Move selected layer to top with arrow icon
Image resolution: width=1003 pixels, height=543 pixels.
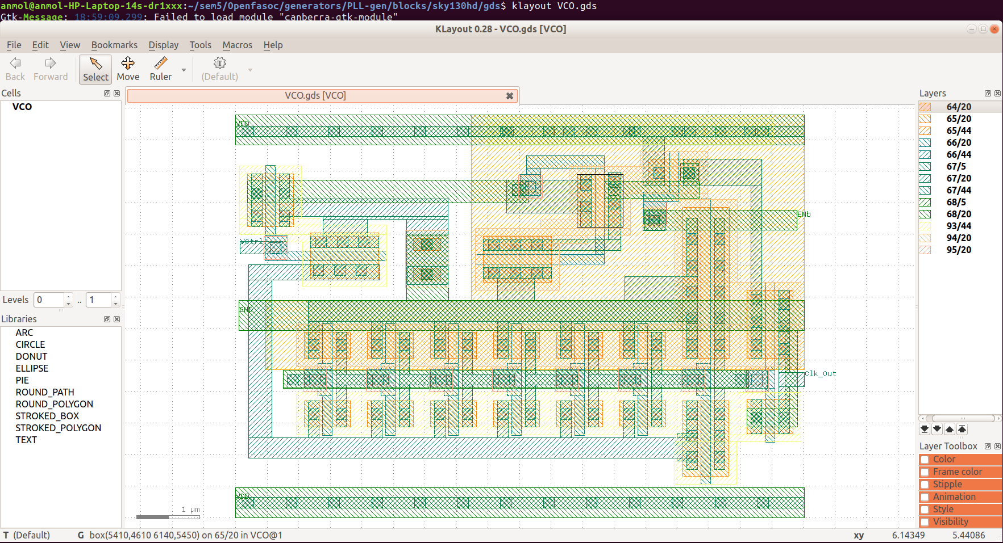point(962,430)
